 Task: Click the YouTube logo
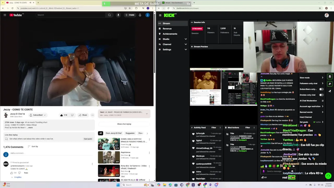point(16,15)
